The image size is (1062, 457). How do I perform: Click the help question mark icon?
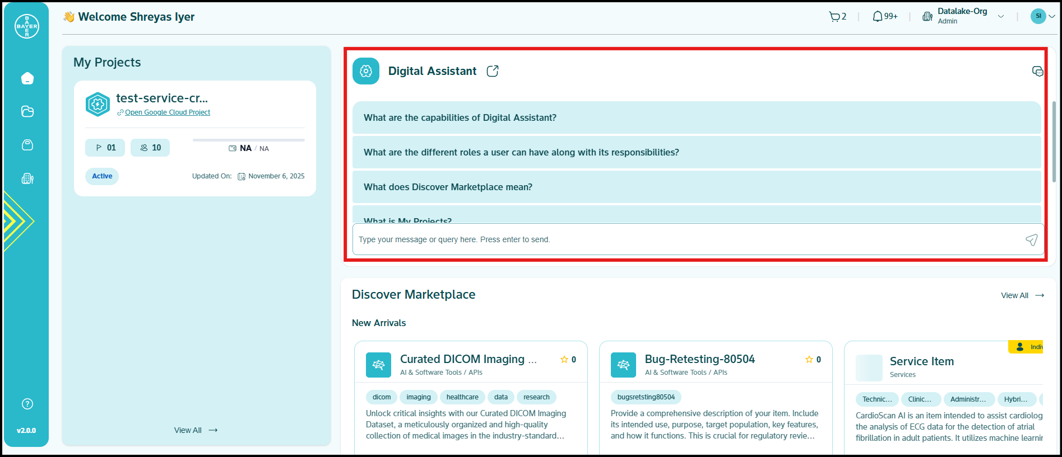coord(27,404)
